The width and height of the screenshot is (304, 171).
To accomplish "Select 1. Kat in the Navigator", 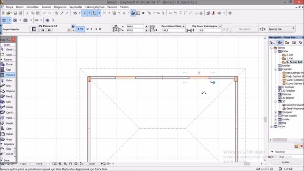I will click(x=290, y=58).
